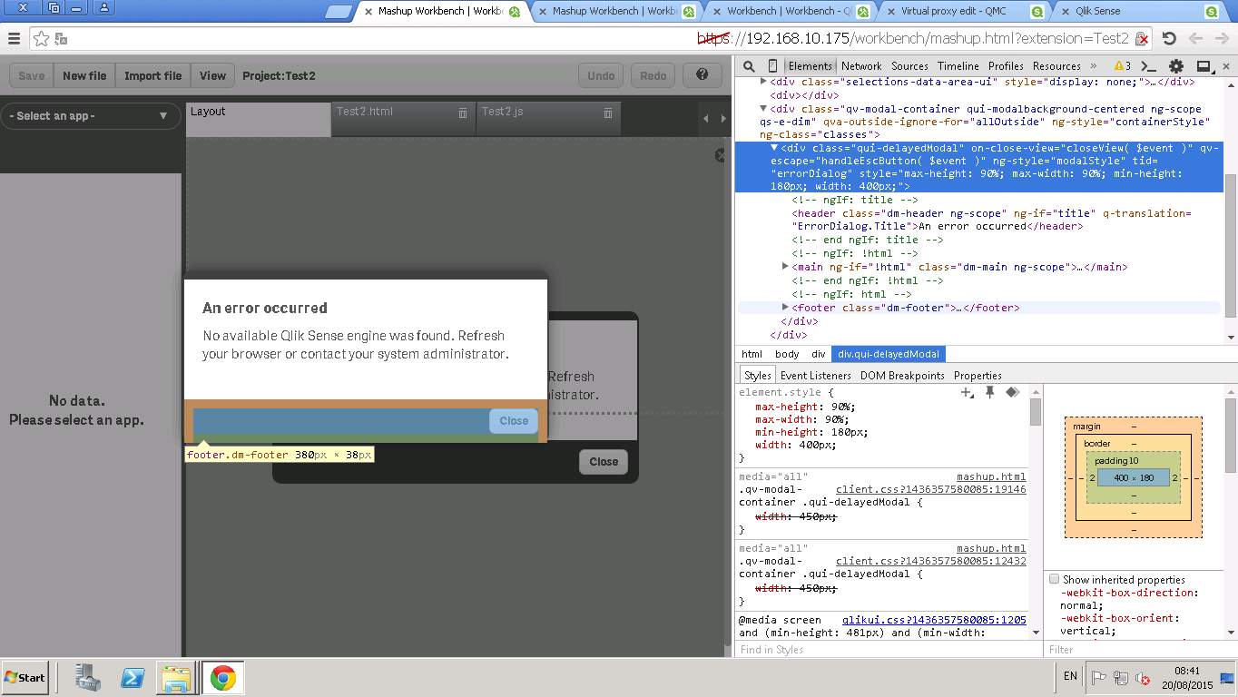Bookmark this page with star icon
The width and height of the screenshot is (1238, 697).
tap(41, 38)
